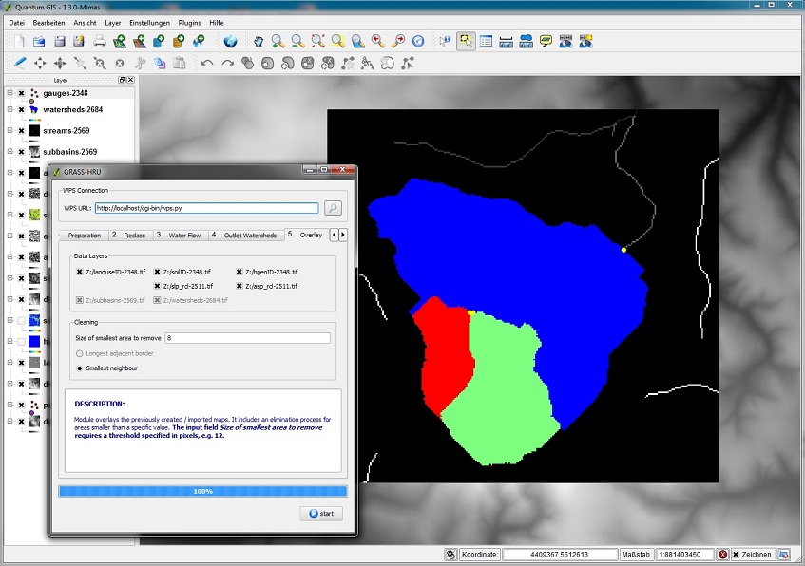Click the Save Project floppy icon
The width and height of the screenshot is (805, 566).
tap(59, 41)
